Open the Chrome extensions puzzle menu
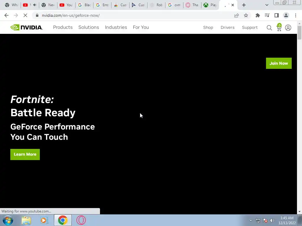Viewport: 302px width, 226px height. [x=257, y=15]
